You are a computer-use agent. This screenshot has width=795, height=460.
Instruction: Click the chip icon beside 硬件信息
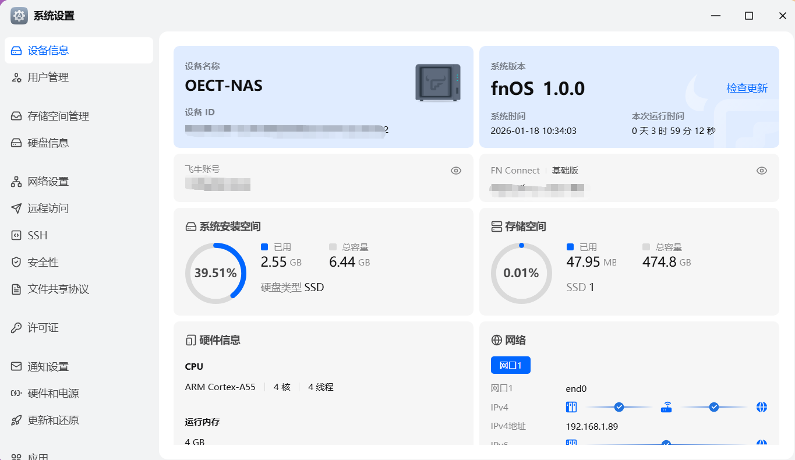(190, 340)
